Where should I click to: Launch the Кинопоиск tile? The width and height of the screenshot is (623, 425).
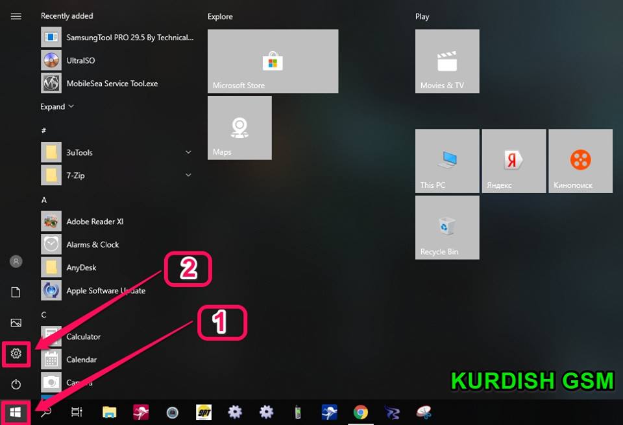[x=580, y=161]
